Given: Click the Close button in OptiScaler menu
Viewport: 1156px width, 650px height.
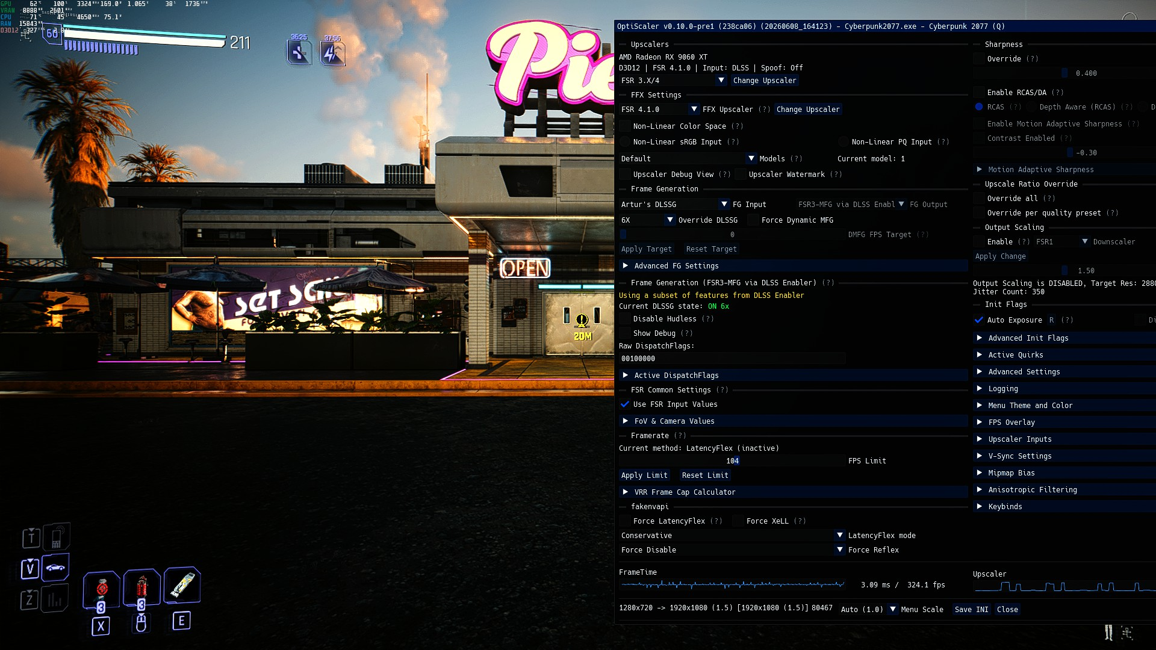Looking at the screenshot, I should coord(1007,610).
